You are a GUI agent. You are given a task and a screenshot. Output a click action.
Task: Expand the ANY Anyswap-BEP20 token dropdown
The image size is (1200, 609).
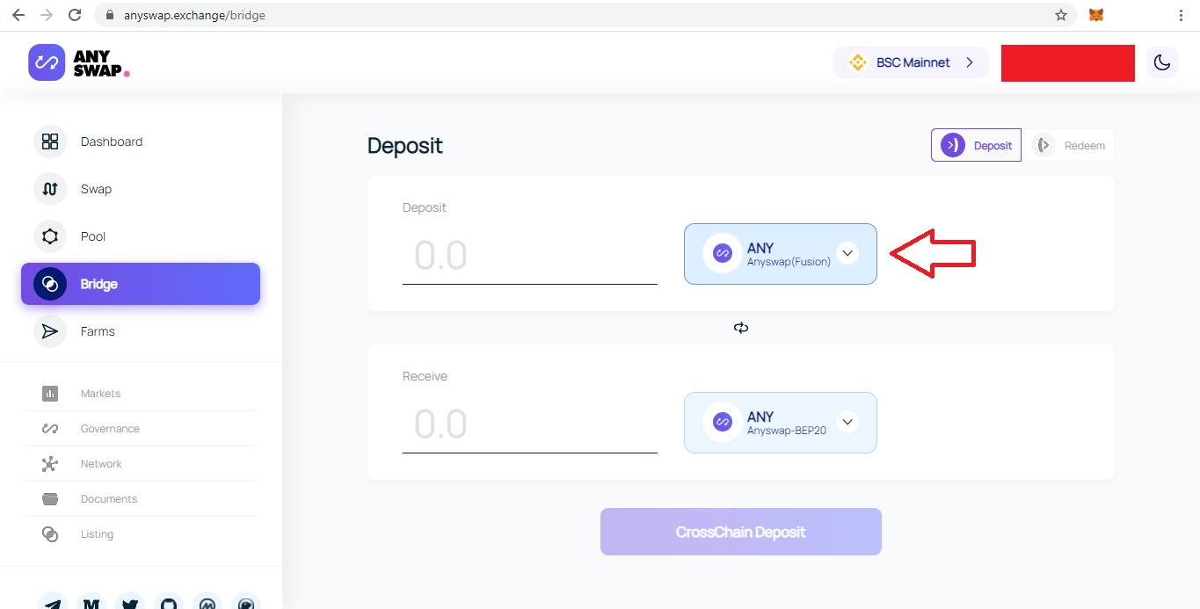(847, 422)
